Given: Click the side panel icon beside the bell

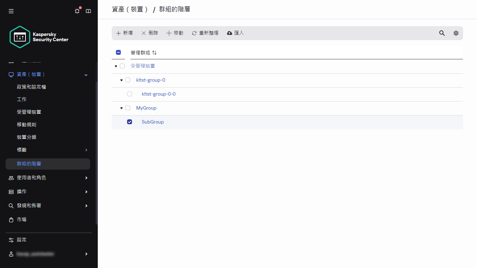Looking at the screenshot, I should click(x=88, y=11).
